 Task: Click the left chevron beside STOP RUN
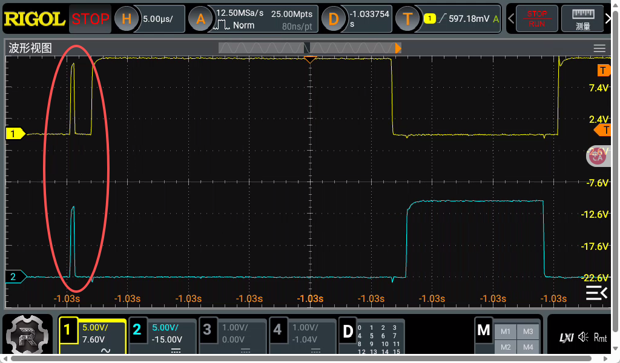click(512, 18)
